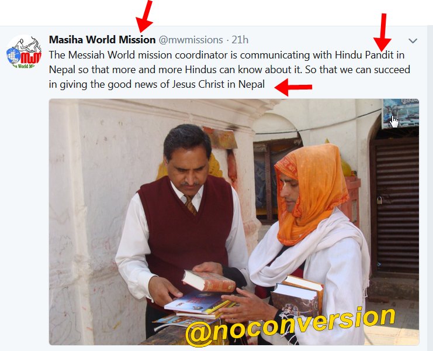
Task: Click the books tucked under the arm
Action: 297,296
